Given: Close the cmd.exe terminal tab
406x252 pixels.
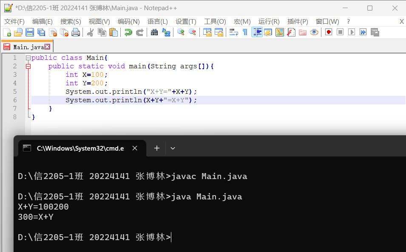Looking at the screenshot, I should click(x=135, y=148).
